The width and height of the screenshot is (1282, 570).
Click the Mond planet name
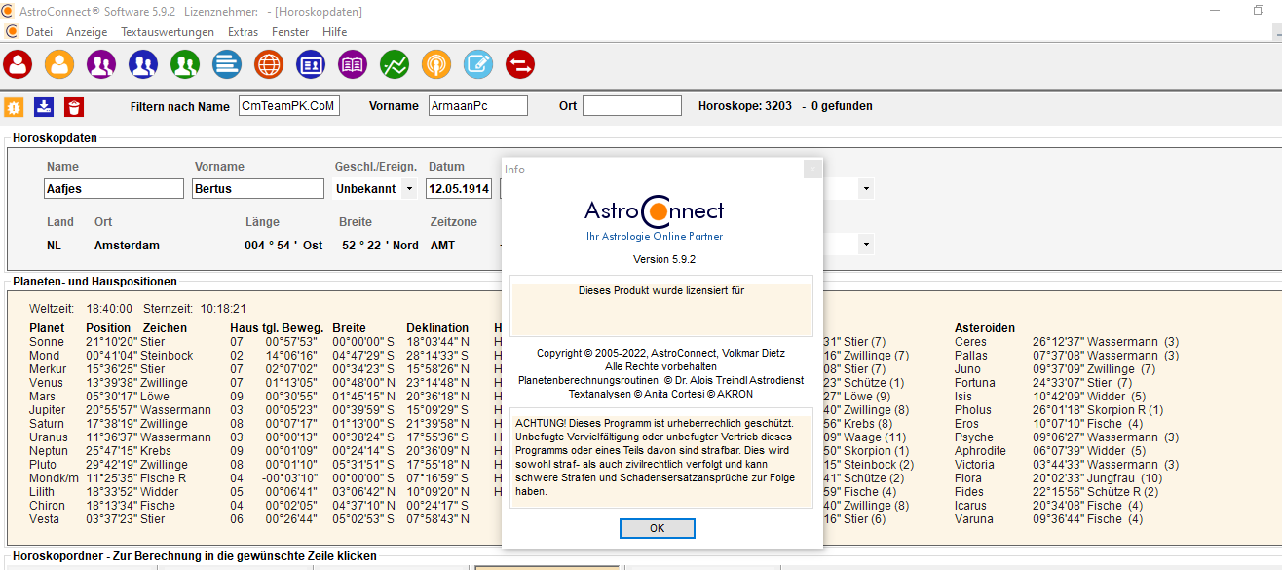point(44,356)
